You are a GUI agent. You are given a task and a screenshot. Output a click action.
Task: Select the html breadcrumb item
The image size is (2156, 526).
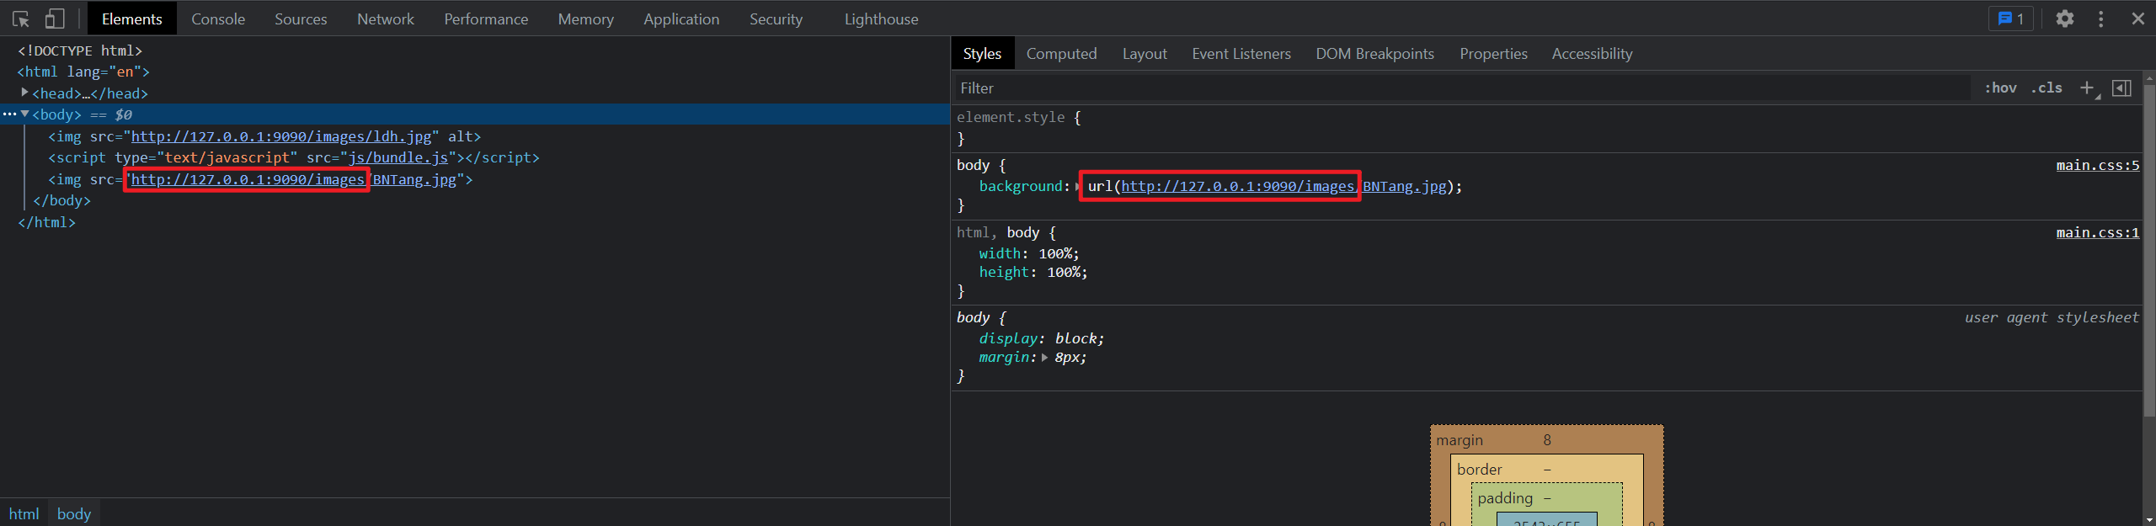coord(24,513)
